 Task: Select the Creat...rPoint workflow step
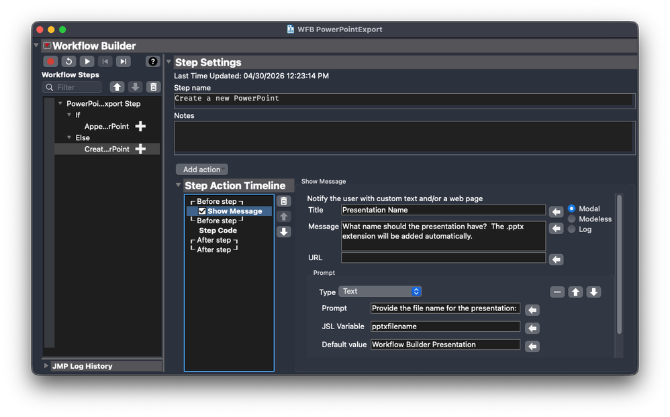coord(106,149)
